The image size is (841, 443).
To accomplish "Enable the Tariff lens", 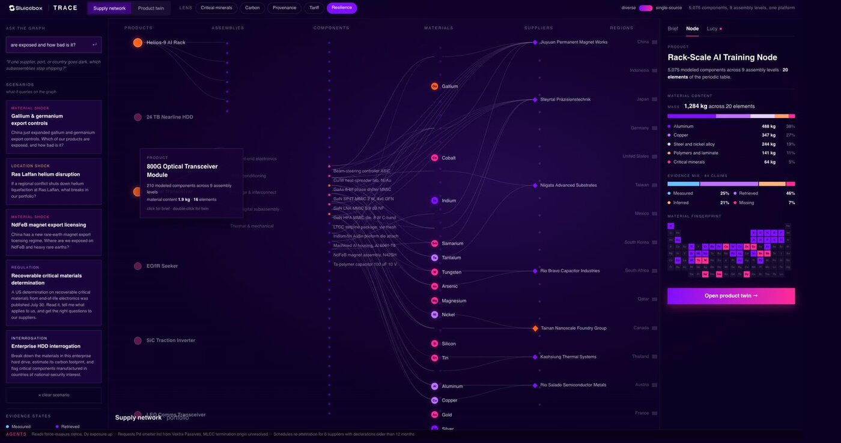I will (314, 8).
